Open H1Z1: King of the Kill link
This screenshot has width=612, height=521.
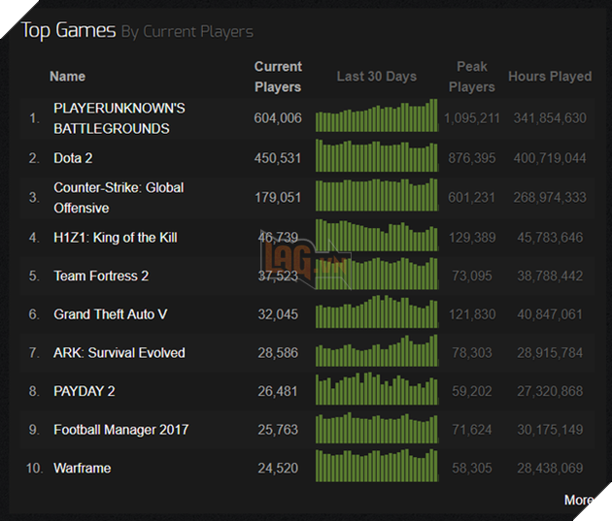point(116,238)
